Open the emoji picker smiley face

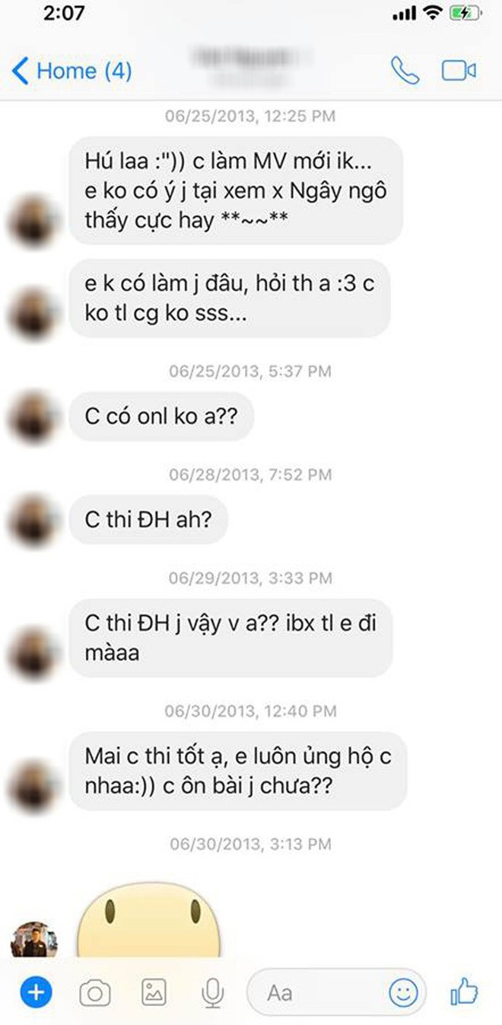(403, 992)
